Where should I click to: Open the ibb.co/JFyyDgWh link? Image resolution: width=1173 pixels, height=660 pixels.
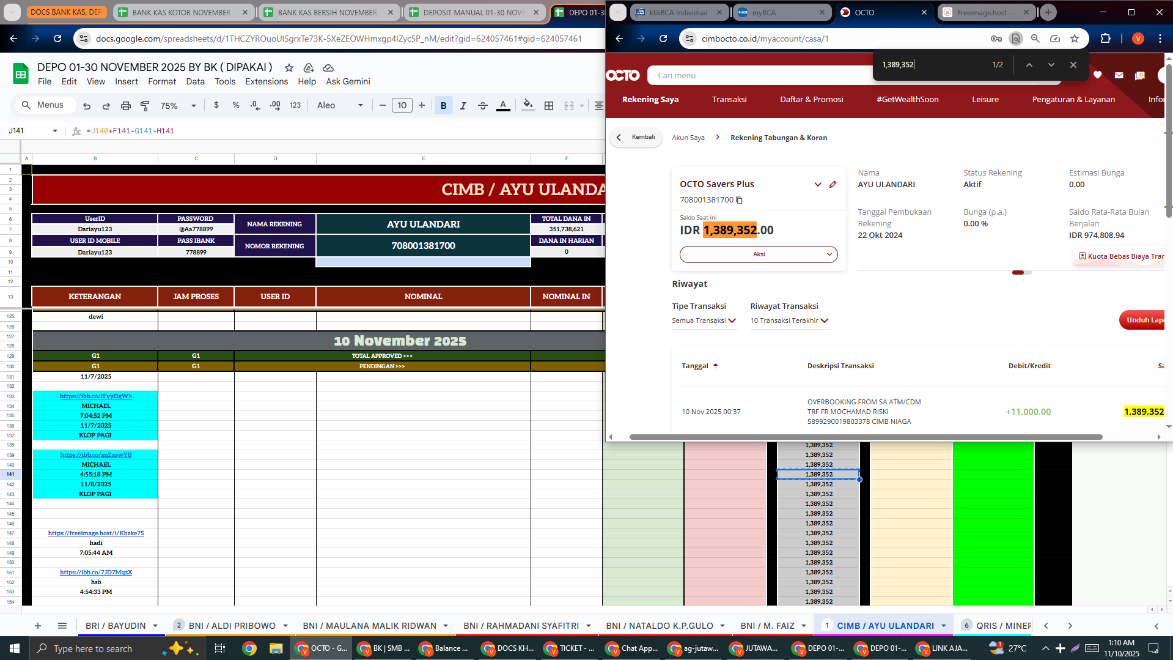(x=96, y=396)
